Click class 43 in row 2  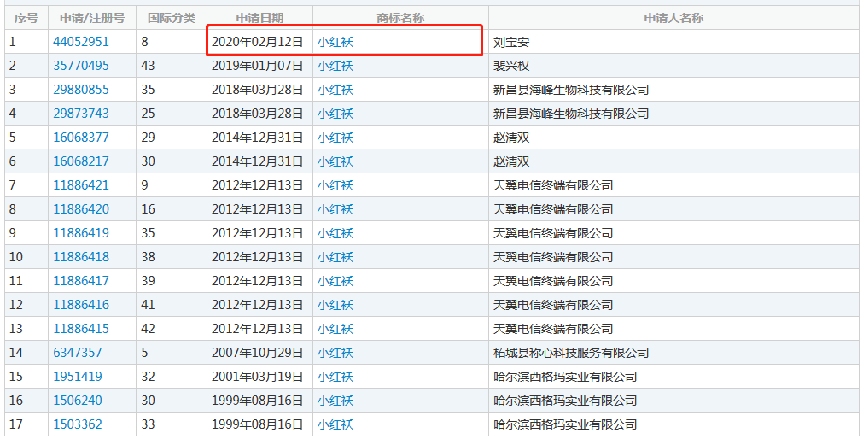148,66
